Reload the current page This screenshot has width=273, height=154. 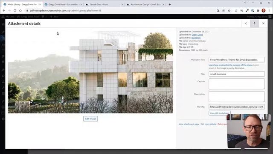15,11
